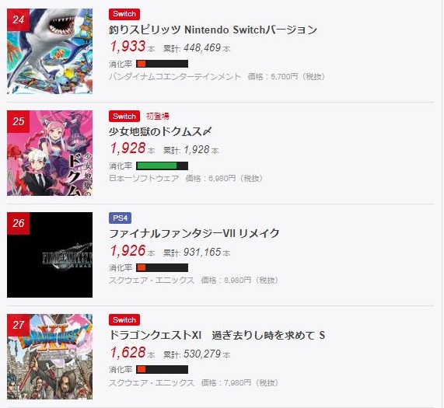Screen dimensions: 444x408
Task: Click the Switch tag for ドラゴンクエストXI
Action: pos(124,320)
